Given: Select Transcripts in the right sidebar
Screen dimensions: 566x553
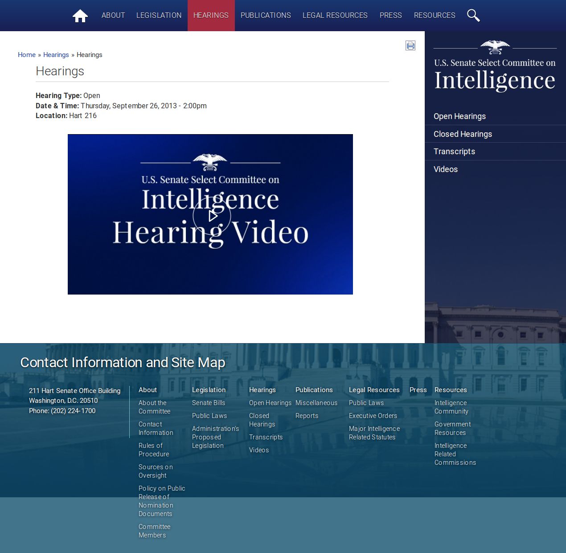Looking at the screenshot, I should click(x=454, y=152).
